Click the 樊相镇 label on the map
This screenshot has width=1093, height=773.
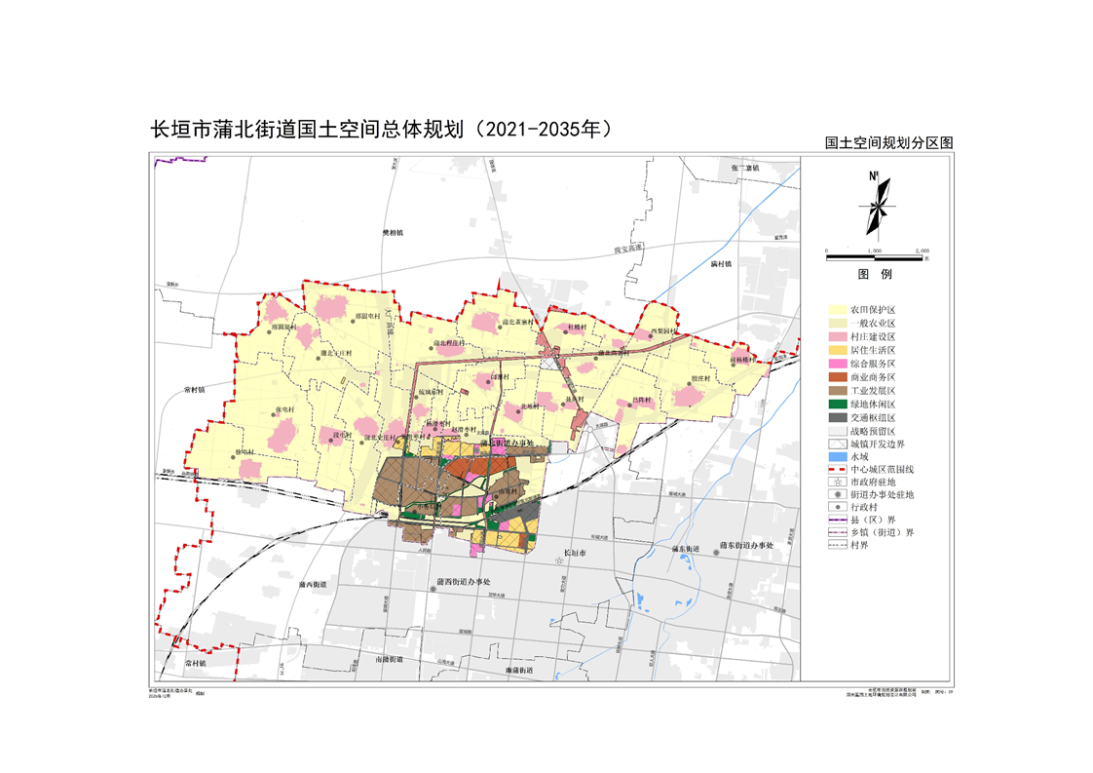[x=393, y=233]
